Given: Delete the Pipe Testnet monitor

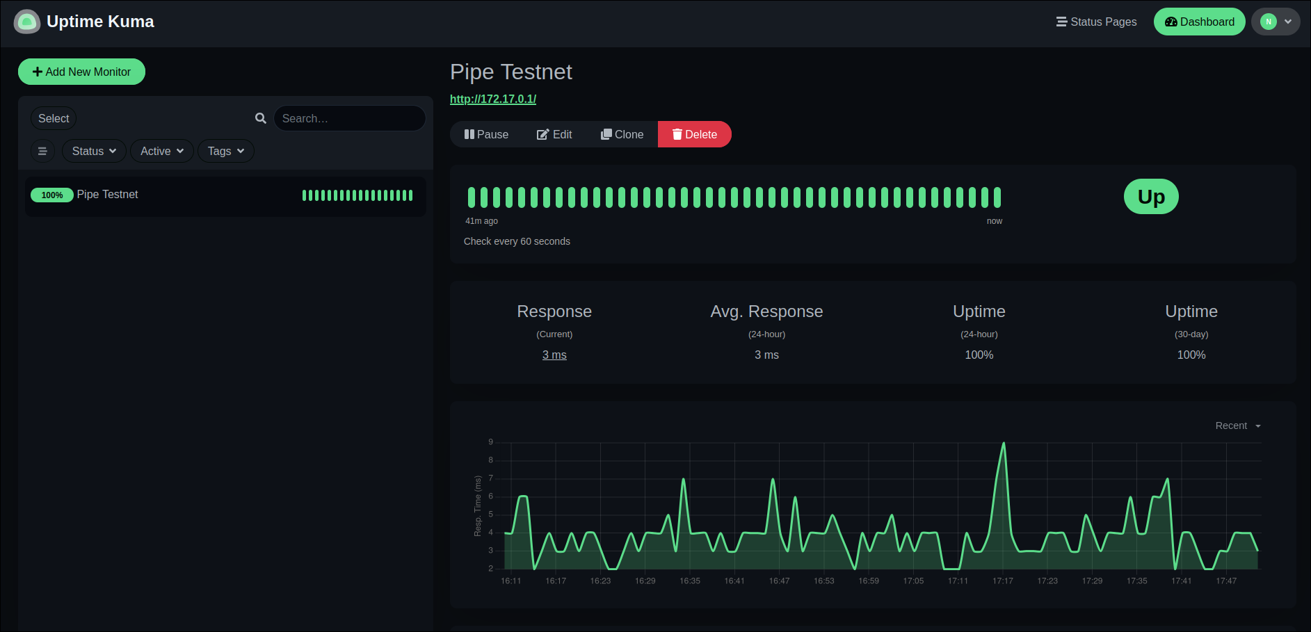Looking at the screenshot, I should coord(695,134).
